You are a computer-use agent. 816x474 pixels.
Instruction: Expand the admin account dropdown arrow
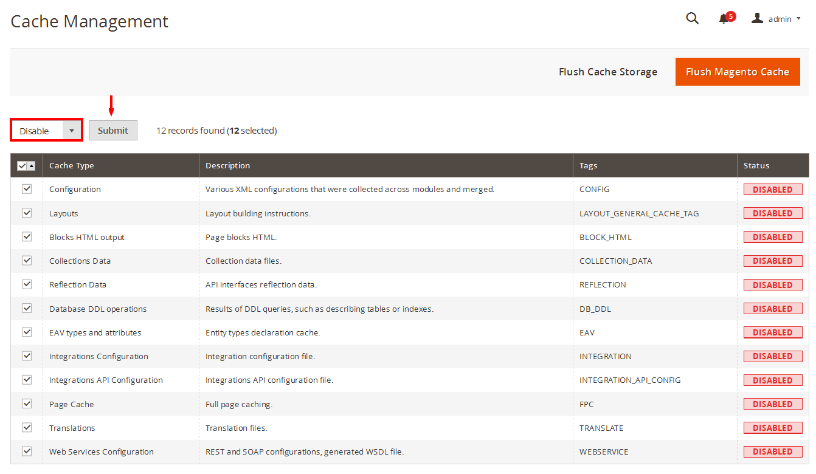[798, 19]
